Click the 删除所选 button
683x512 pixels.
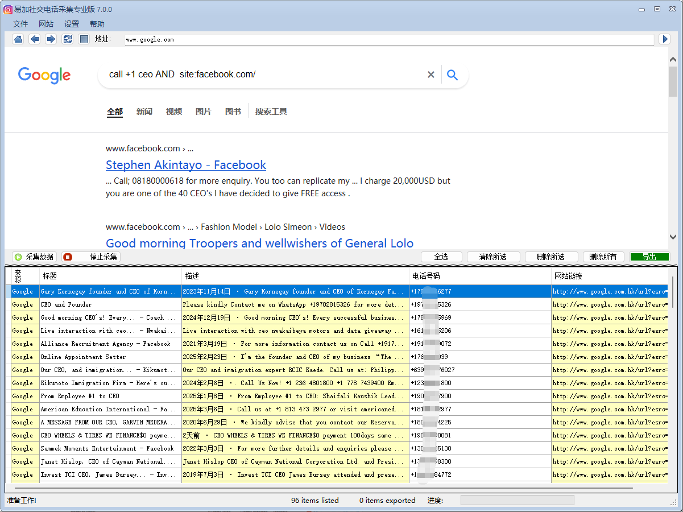pyautogui.click(x=552, y=257)
